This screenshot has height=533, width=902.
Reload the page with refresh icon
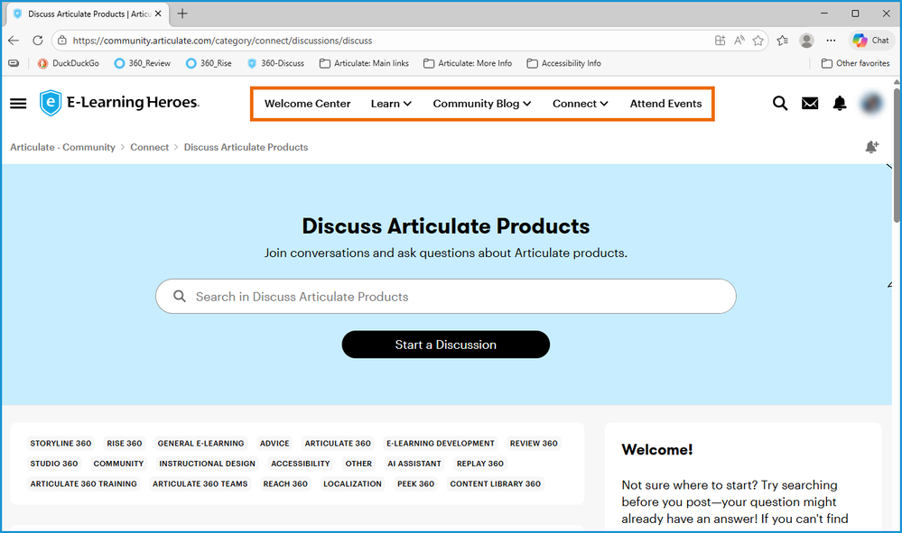coord(38,41)
